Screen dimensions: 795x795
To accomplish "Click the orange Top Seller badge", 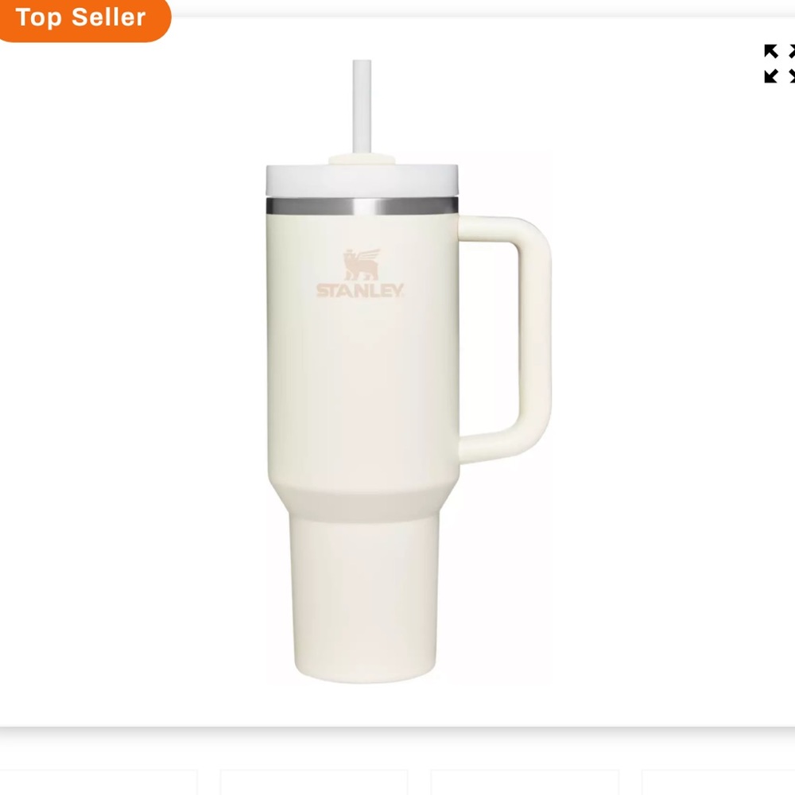I will [x=85, y=20].
